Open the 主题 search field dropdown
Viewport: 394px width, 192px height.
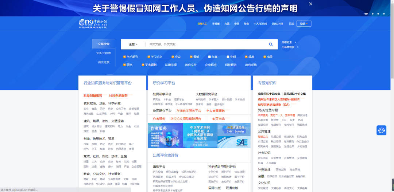(133, 44)
